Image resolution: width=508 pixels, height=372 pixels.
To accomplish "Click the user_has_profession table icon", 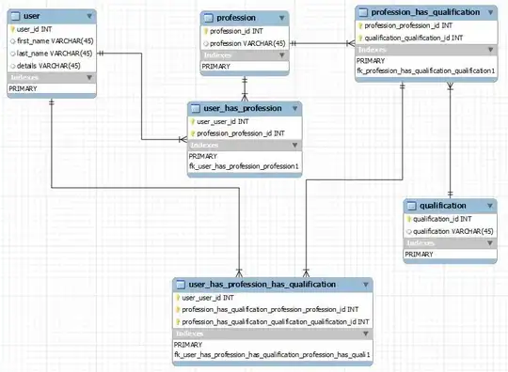I will coord(196,108).
